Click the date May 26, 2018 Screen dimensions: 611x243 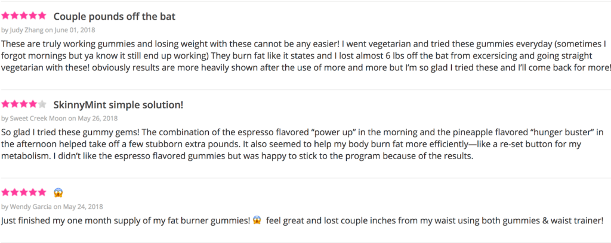coord(98,118)
